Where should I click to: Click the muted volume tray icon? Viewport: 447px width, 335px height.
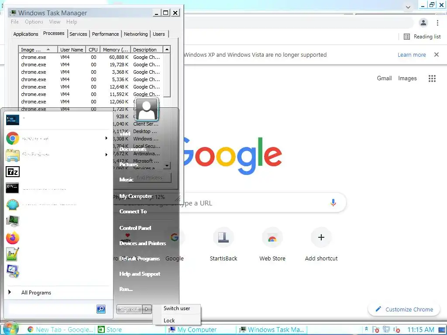click(396, 330)
